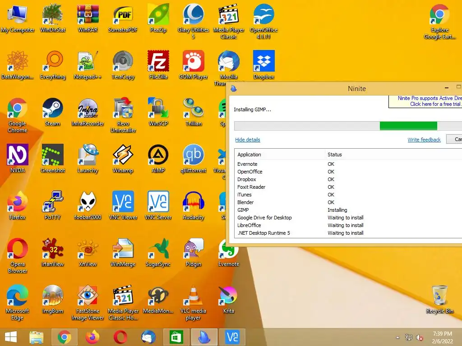Viewport: 462px width, 346px height.
Task: Open the taskbar clock and date
Action: (x=442, y=337)
